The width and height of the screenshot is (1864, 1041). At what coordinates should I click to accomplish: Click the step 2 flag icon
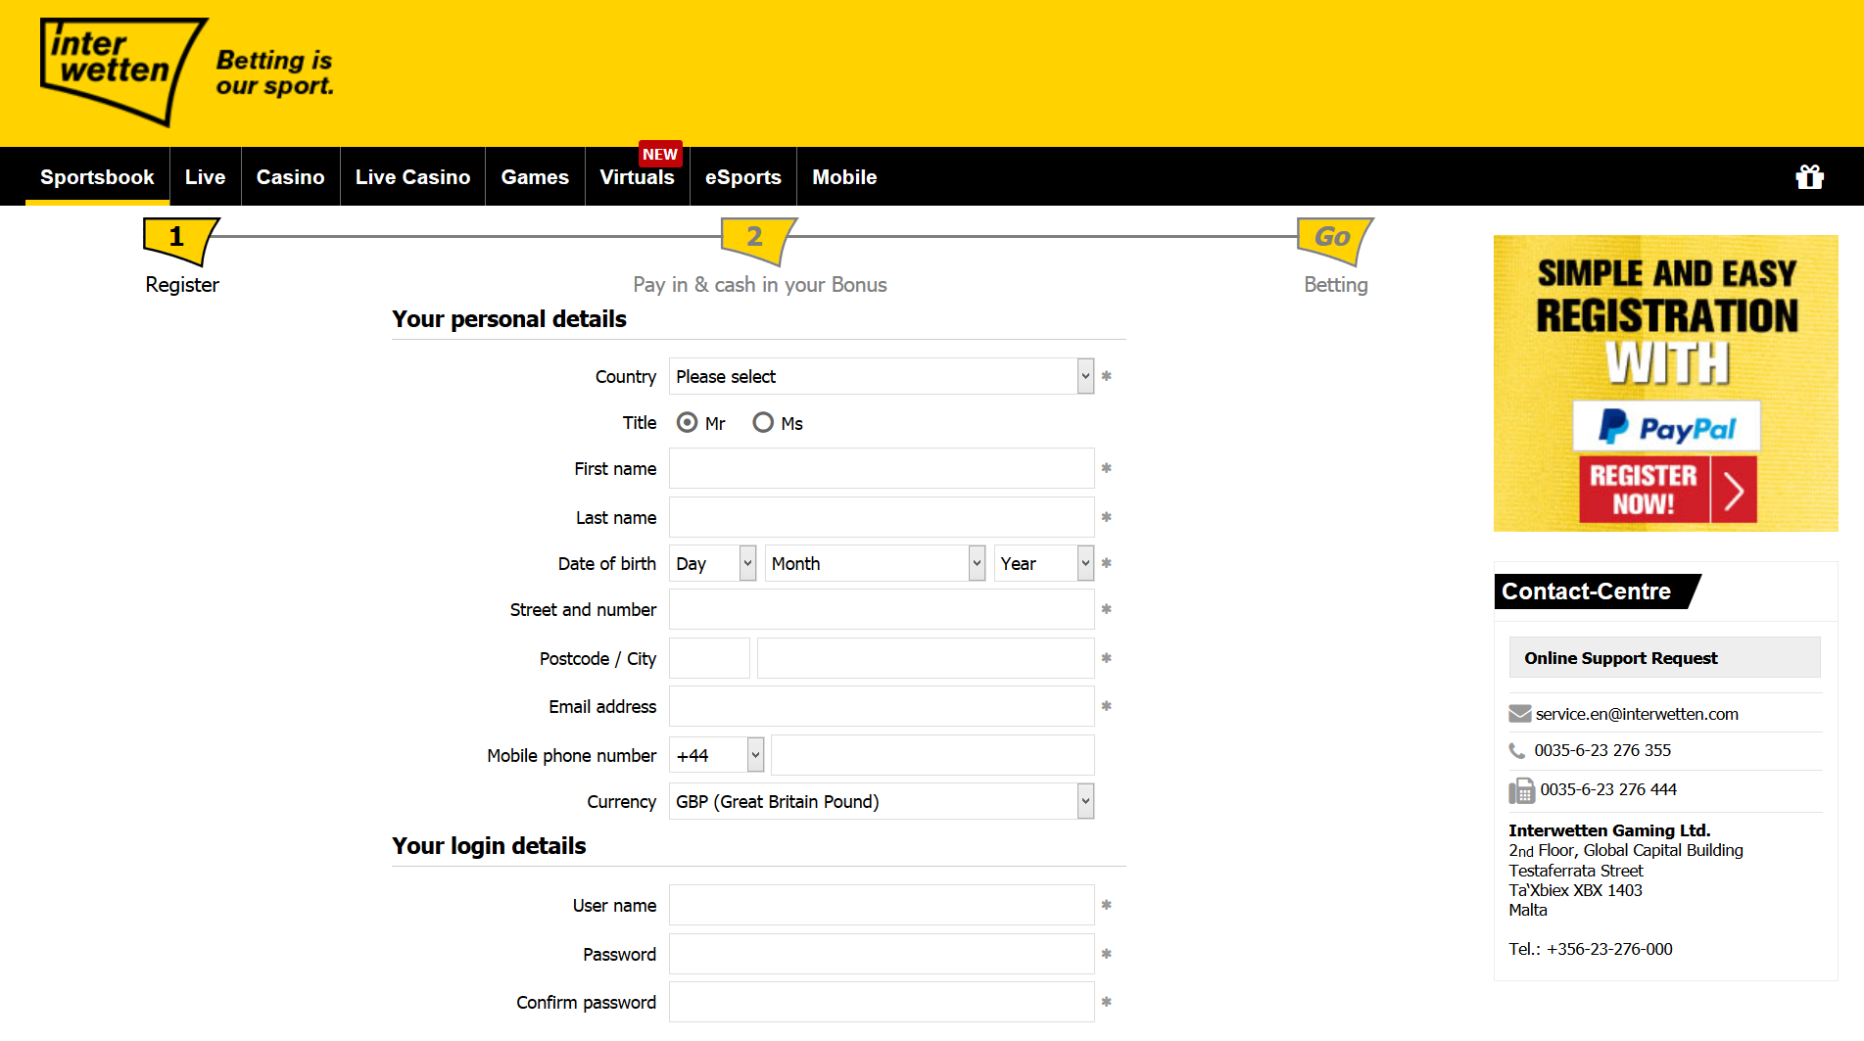(758, 240)
